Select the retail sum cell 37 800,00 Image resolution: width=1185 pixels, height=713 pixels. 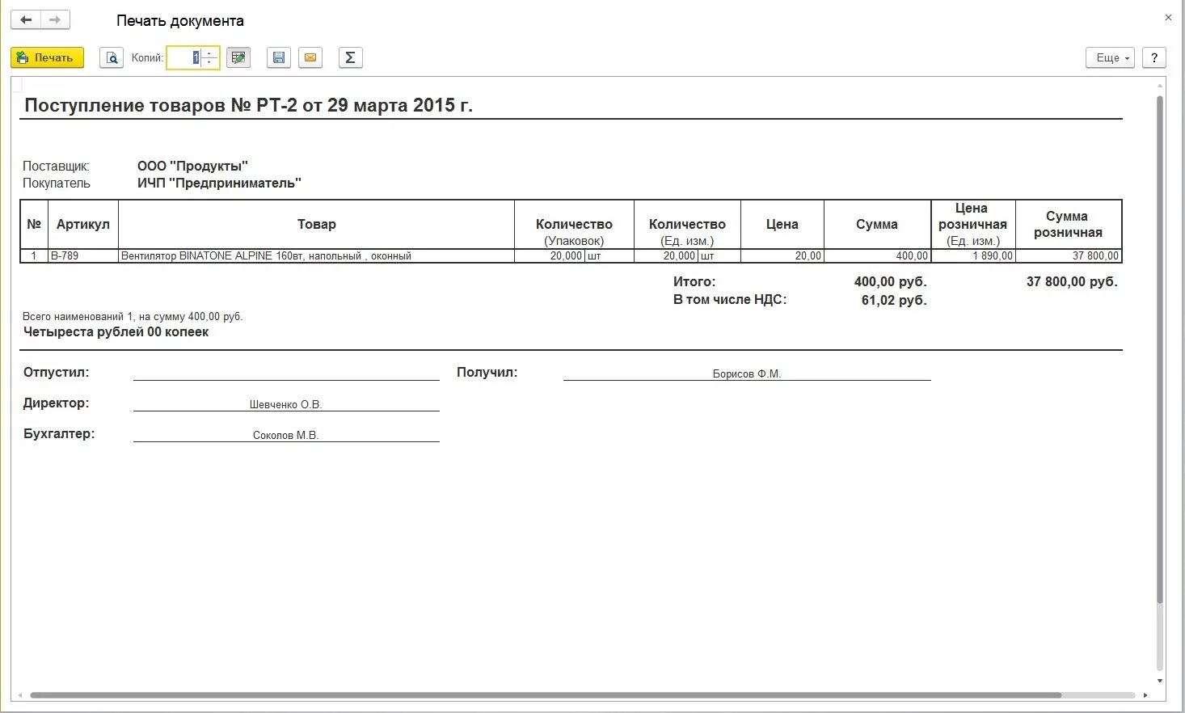pos(1068,255)
